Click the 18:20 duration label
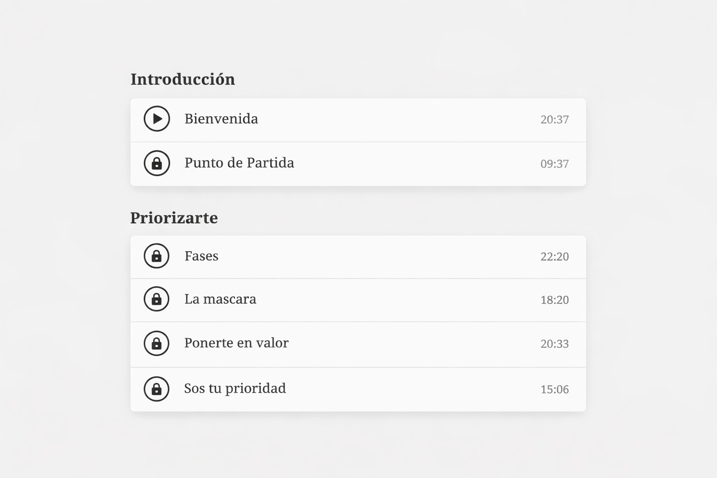This screenshot has width=717, height=478. click(555, 300)
